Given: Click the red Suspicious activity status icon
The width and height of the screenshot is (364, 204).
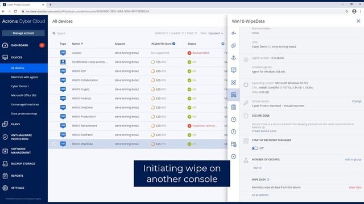Looking at the screenshot, I should coord(189,126).
